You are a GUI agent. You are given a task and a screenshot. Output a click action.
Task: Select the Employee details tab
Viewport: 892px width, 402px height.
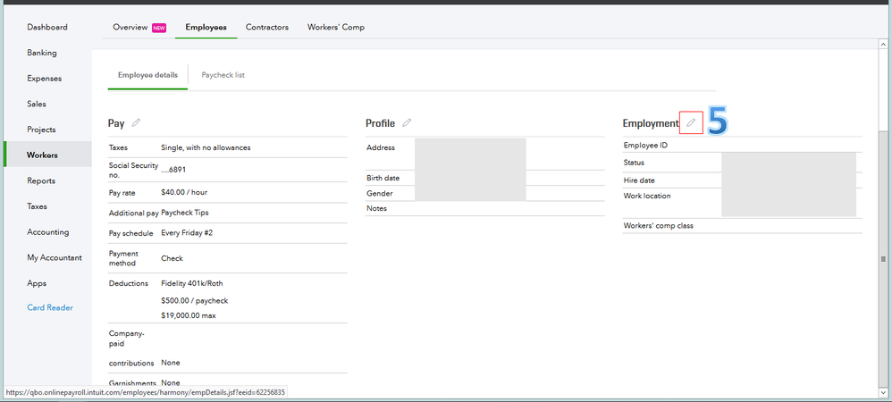(147, 75)
